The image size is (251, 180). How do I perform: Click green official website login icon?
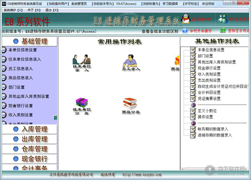click(223, 30)
